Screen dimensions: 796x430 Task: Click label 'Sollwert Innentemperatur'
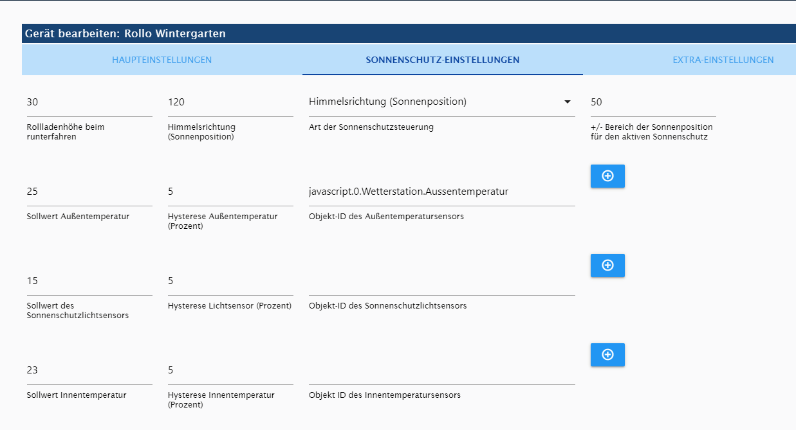pyautogui.click(x=77, y=395)
